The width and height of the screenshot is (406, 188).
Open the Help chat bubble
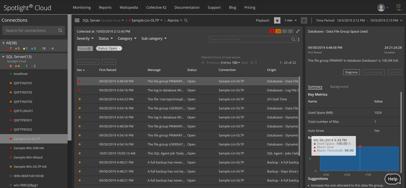click(393, 179)
